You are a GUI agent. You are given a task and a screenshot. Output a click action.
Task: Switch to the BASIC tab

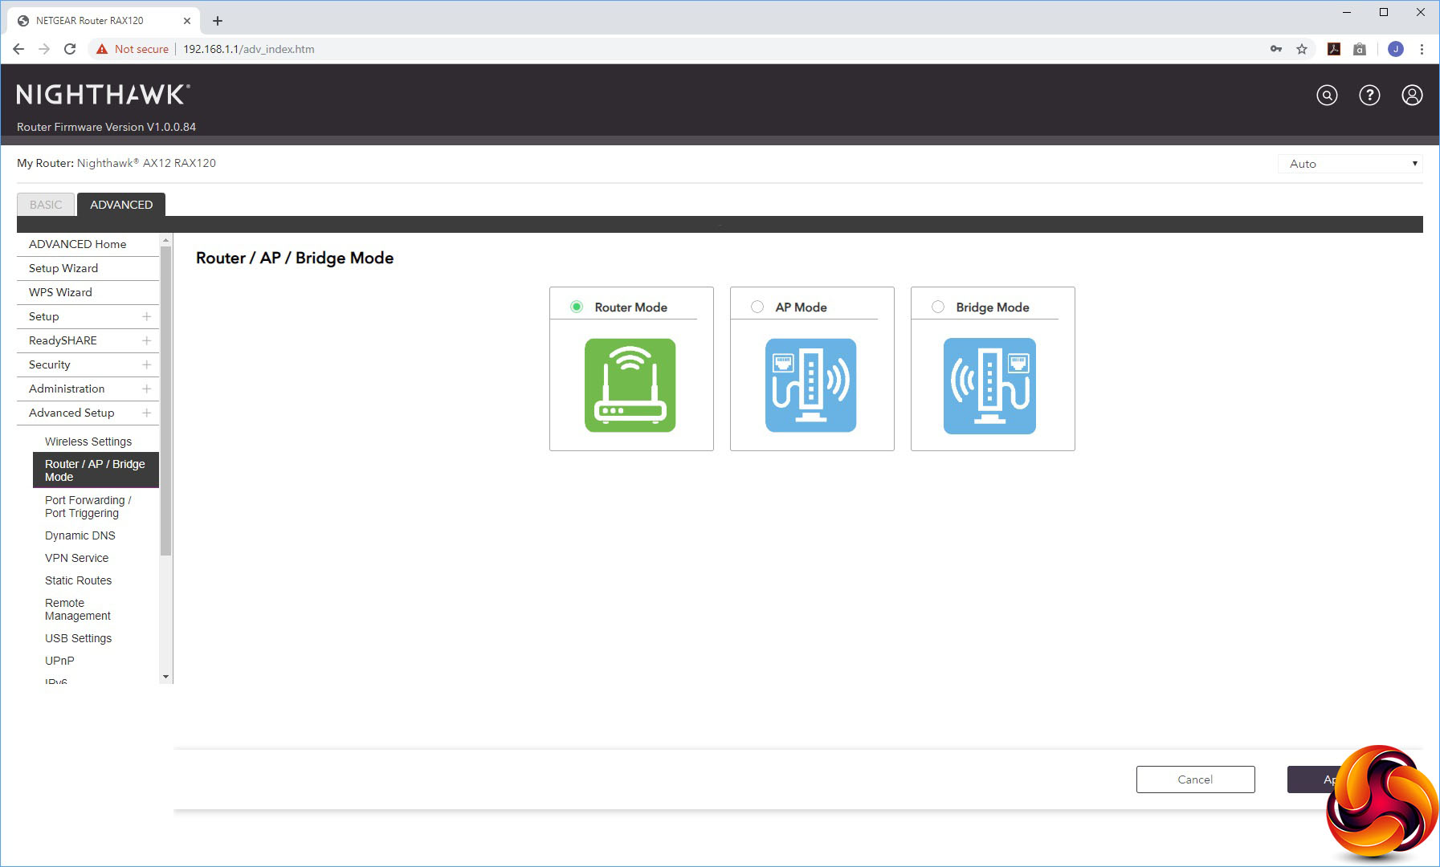coord(46,205)
